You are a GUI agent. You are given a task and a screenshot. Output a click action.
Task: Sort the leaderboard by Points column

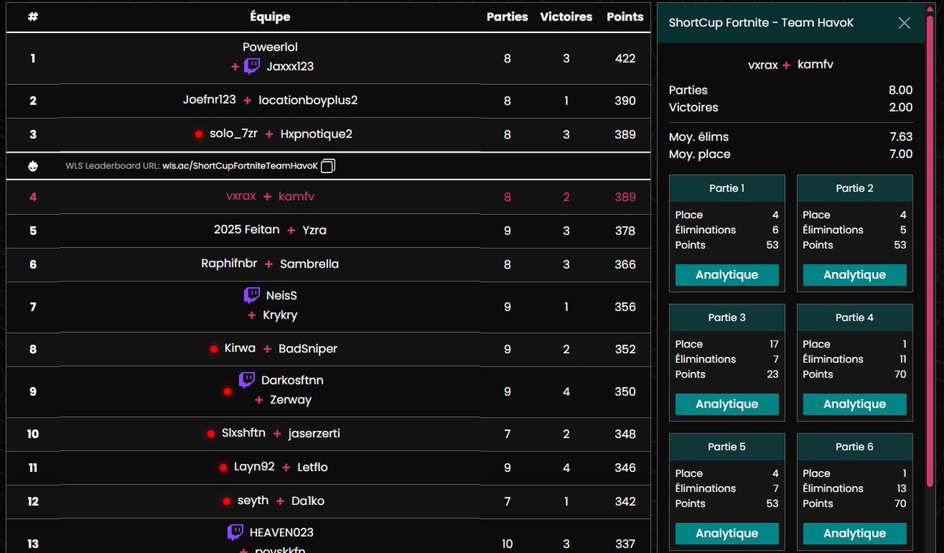625,17
